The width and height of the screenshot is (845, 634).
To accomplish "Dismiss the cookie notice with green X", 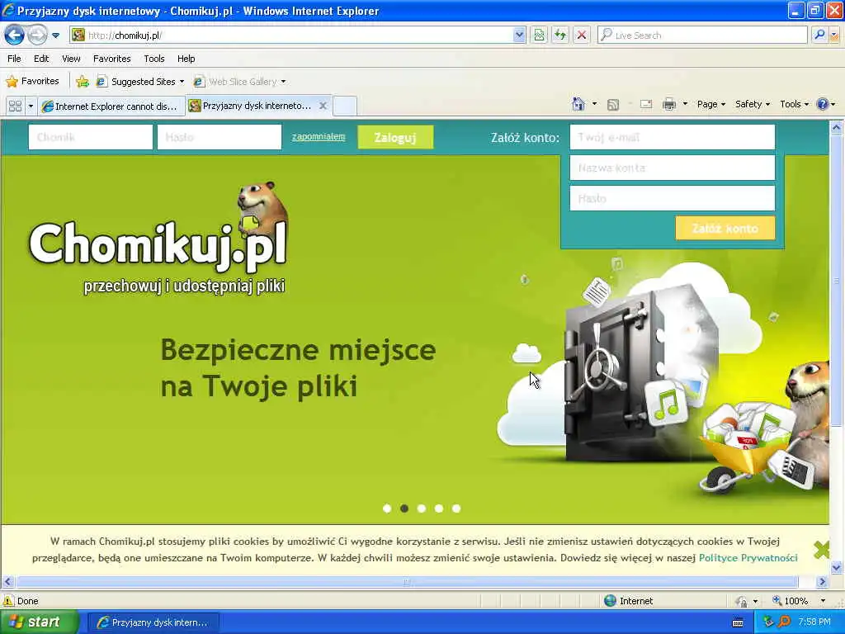I will coord(821,549).
